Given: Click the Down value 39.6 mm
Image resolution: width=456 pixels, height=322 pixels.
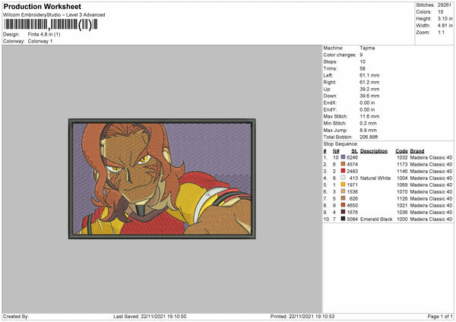Looking at the screenshot, I should tap(369, 96).
